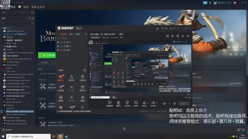Click the green 开始游戏 play button
Image resolution: width=248 pixels, height=139 pixels.
pos(47,55)
